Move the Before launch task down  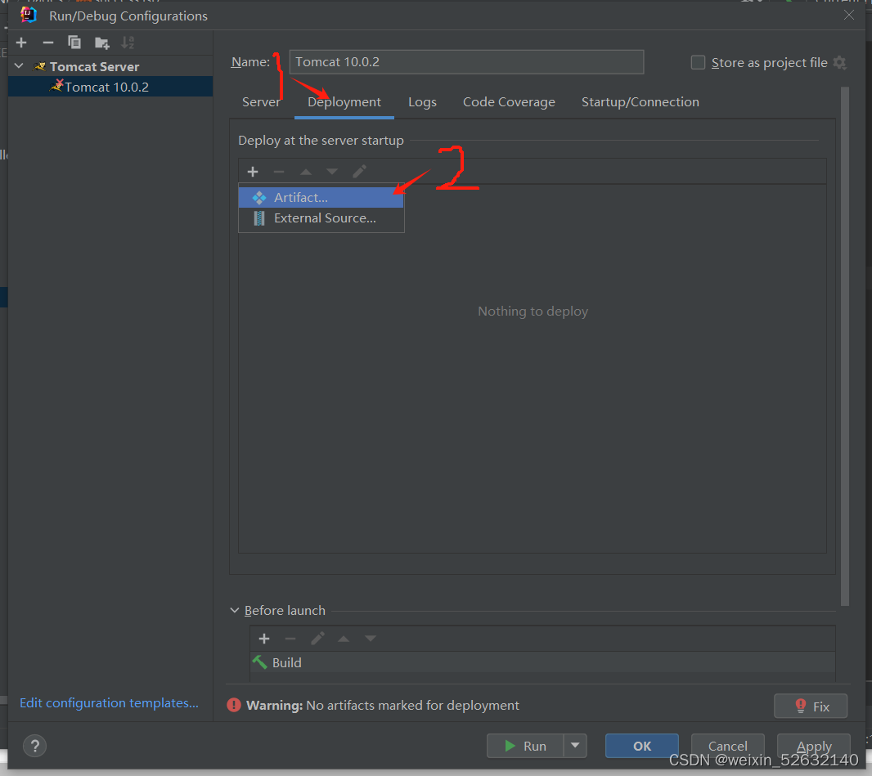[x=371, y=639]
